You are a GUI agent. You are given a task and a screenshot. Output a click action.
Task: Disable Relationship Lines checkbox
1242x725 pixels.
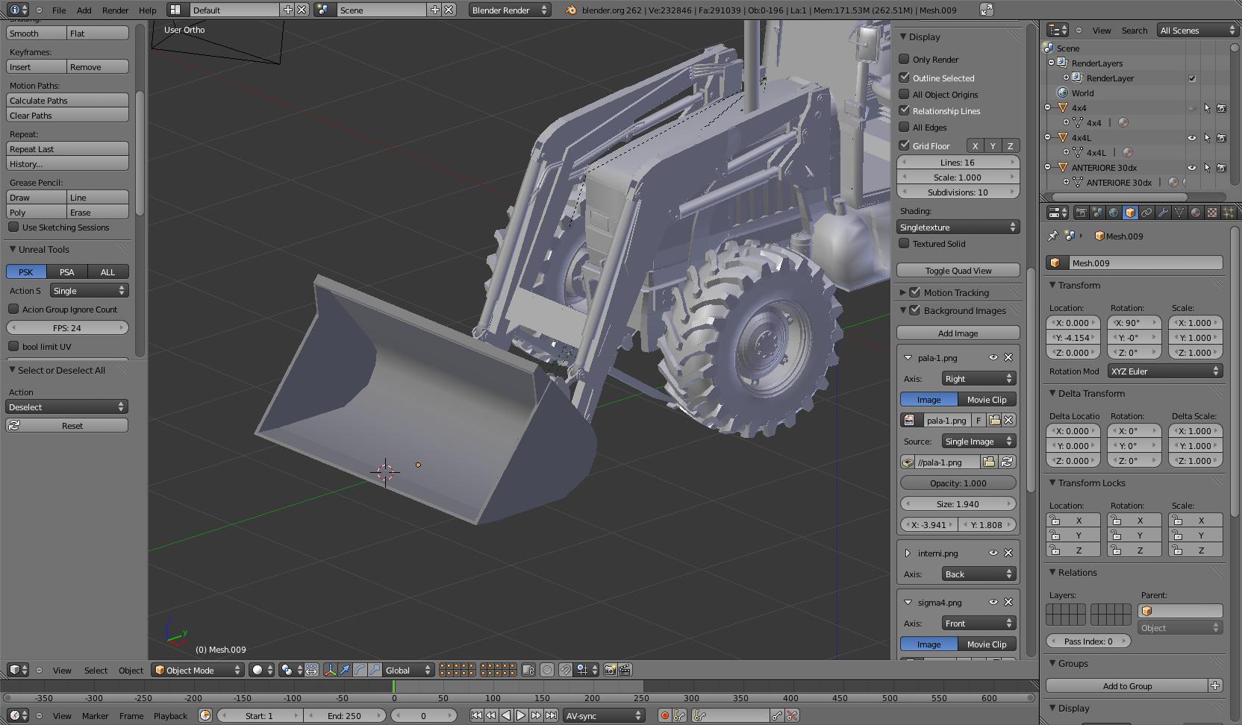coord(904,110)
